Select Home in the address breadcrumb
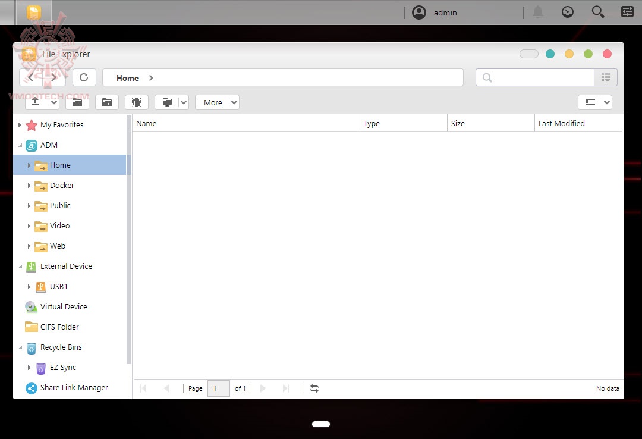This screenshot has height=439, width=642. click(127, 78)
